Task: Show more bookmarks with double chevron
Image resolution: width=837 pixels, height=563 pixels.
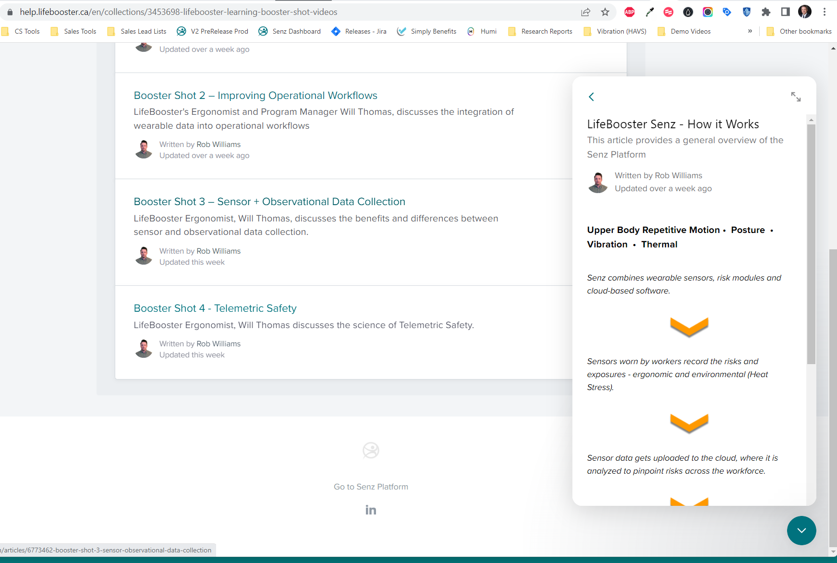Action: pyautogui.click(x=750, y=31)
